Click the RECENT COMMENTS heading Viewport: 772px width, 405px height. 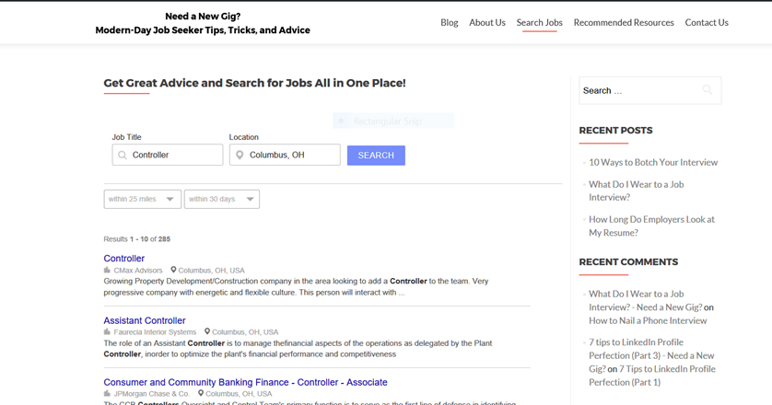point(628,261)
